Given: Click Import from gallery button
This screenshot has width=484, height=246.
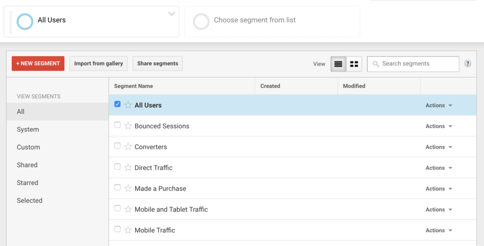Looking at the screenshot, I should pyautogui.click(x=98, y=64).
